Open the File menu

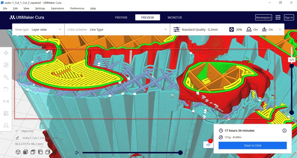[5, 8]
